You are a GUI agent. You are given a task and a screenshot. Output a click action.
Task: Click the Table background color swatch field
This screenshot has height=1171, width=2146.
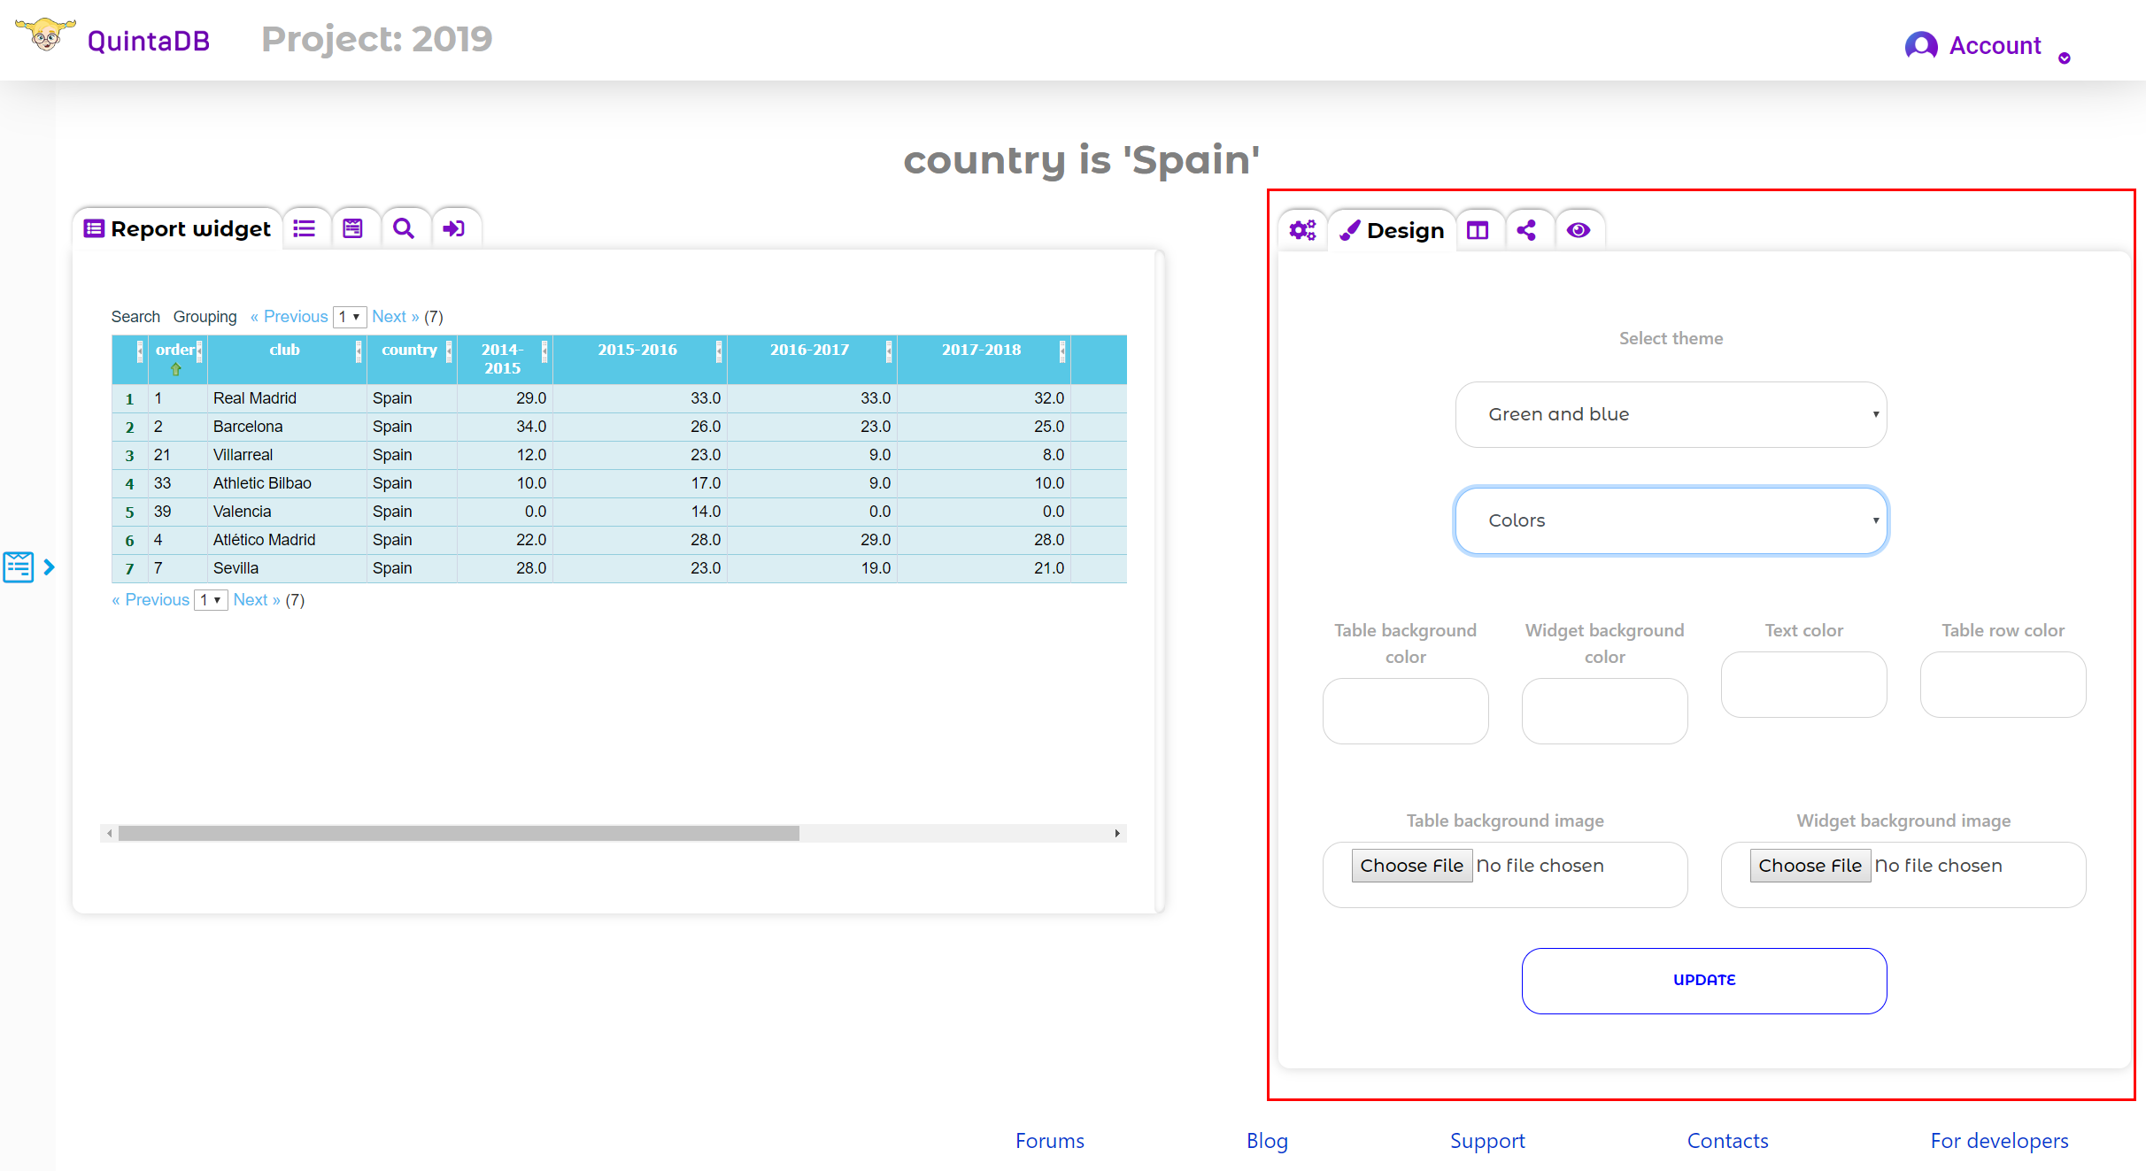[x=1406, y=711]
